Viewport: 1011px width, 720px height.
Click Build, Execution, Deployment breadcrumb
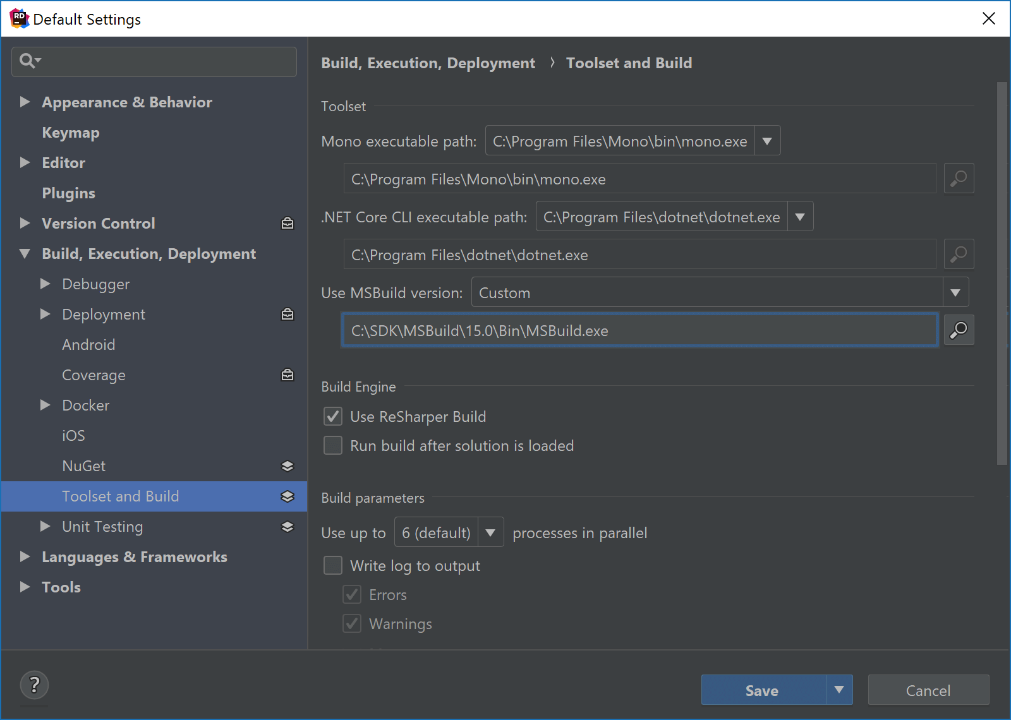coord(428,63)
